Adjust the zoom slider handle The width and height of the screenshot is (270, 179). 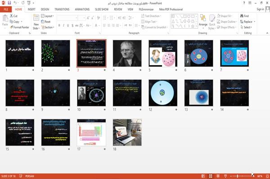[238, 176]
